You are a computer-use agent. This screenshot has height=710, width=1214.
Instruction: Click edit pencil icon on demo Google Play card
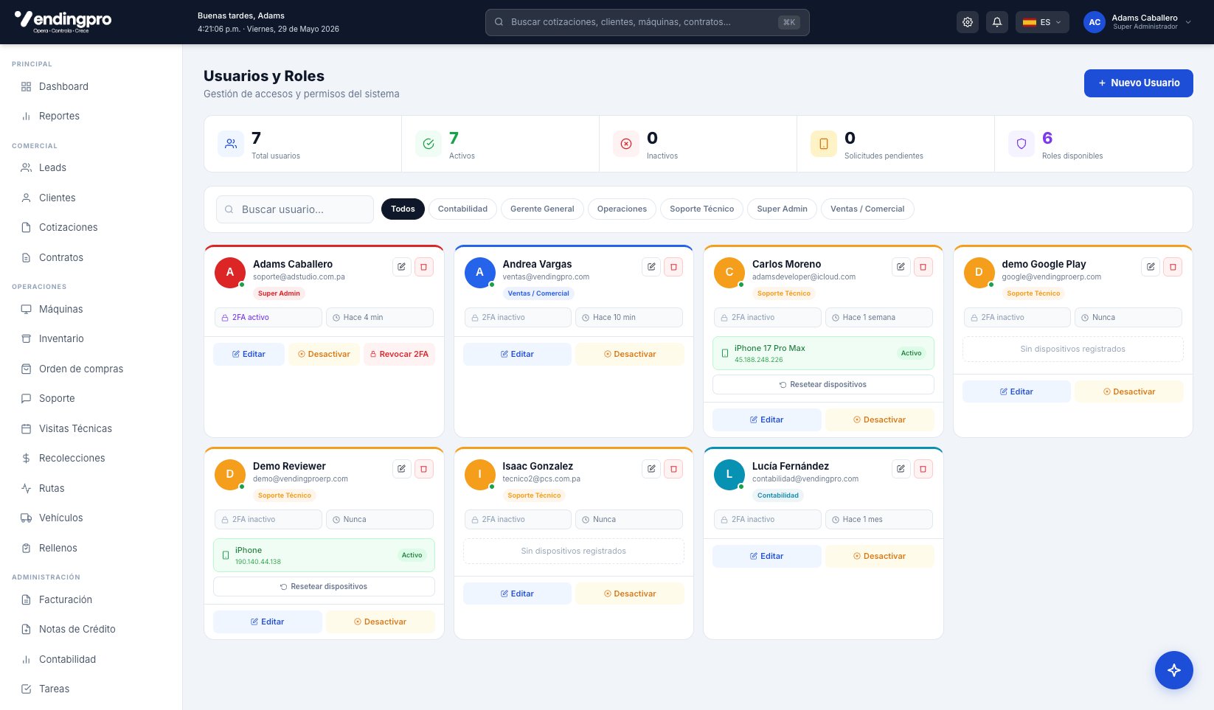[x=1151, y=267]
